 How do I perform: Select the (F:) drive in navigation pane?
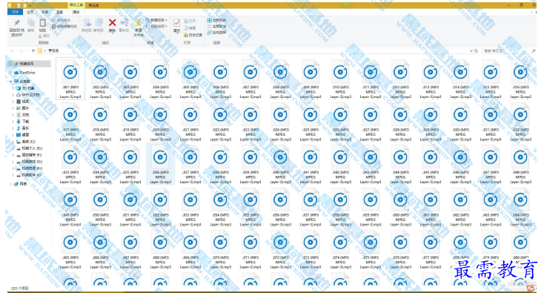click(x=29, y=155)
